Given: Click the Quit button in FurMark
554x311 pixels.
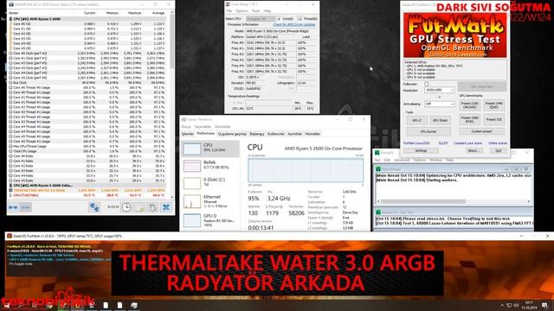Looking at the screenshot, I should [x=499, y=150].
